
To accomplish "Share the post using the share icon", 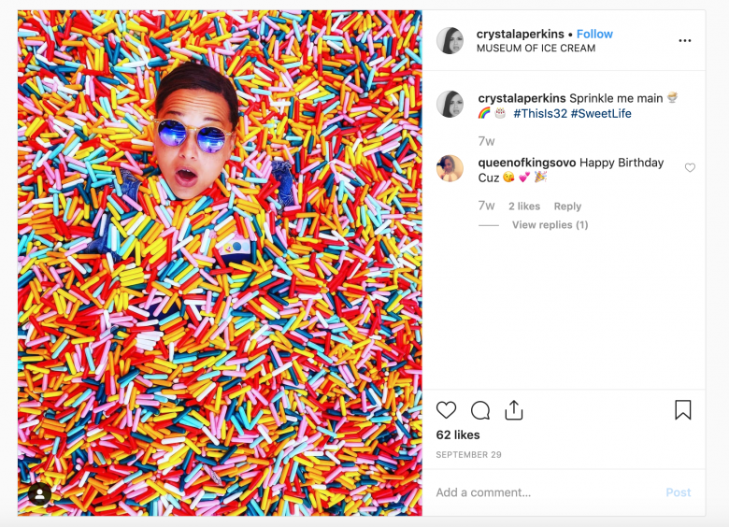I will tap(513, 410).
